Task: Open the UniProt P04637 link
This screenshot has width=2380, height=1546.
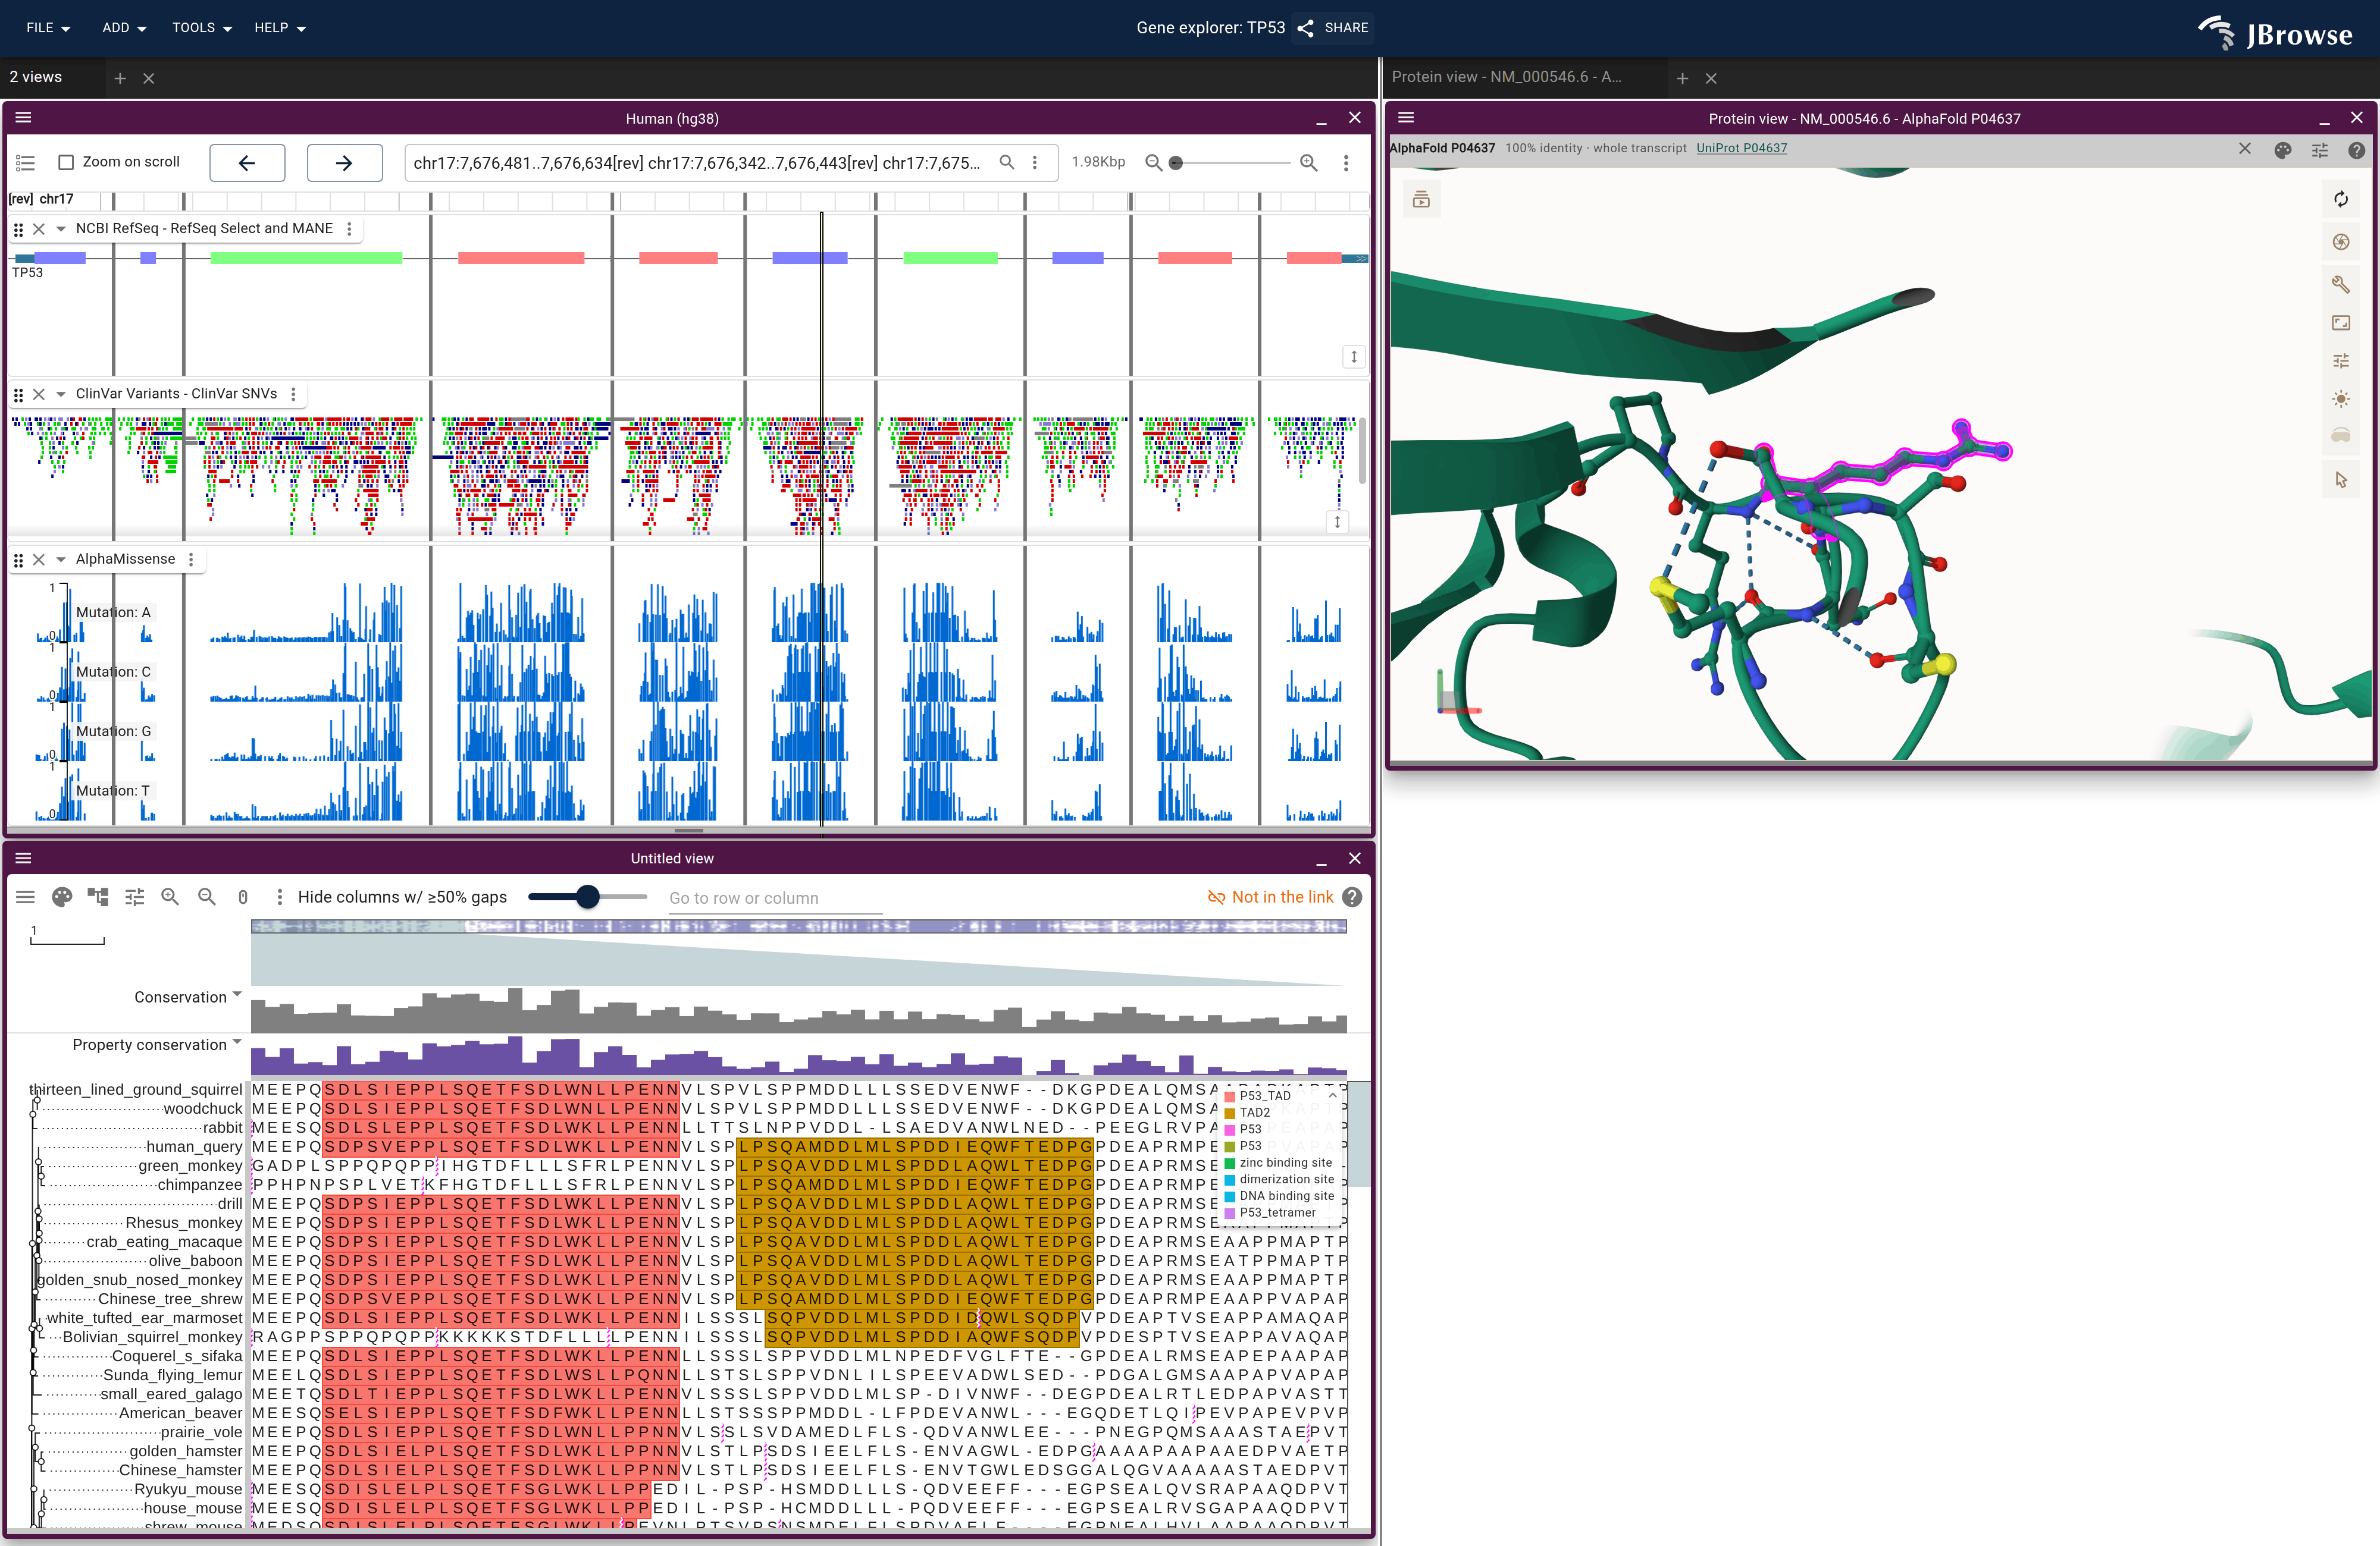Action: click(x=1741, y=148)
